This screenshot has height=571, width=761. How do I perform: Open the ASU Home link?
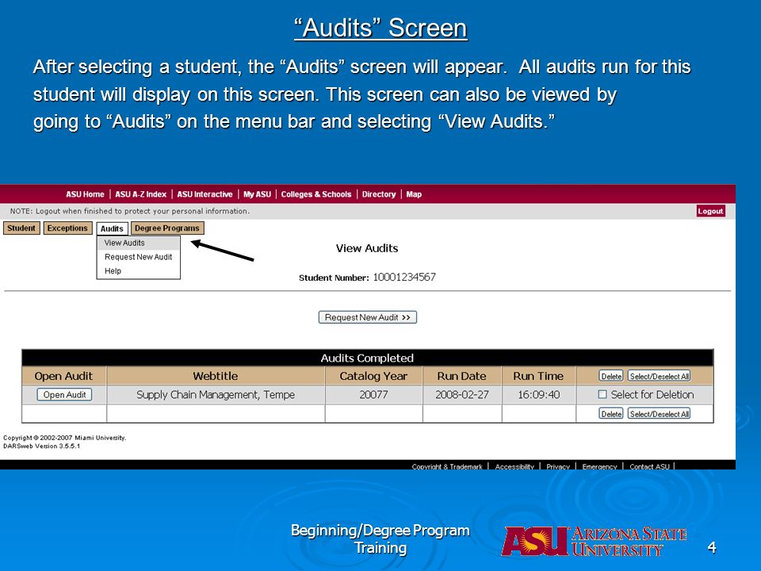(85, 194)
